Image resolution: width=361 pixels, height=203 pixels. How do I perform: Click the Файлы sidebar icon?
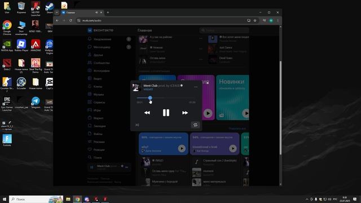tap(90, 134)
